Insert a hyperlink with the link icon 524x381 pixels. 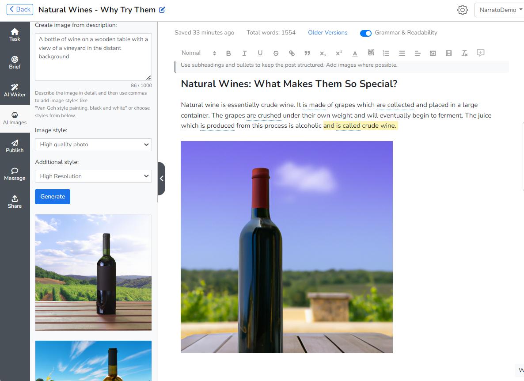coord(292,53)
